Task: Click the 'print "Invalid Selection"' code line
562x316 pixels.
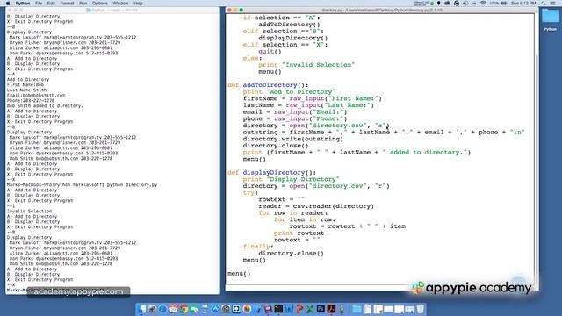Action: coord(306,65)
